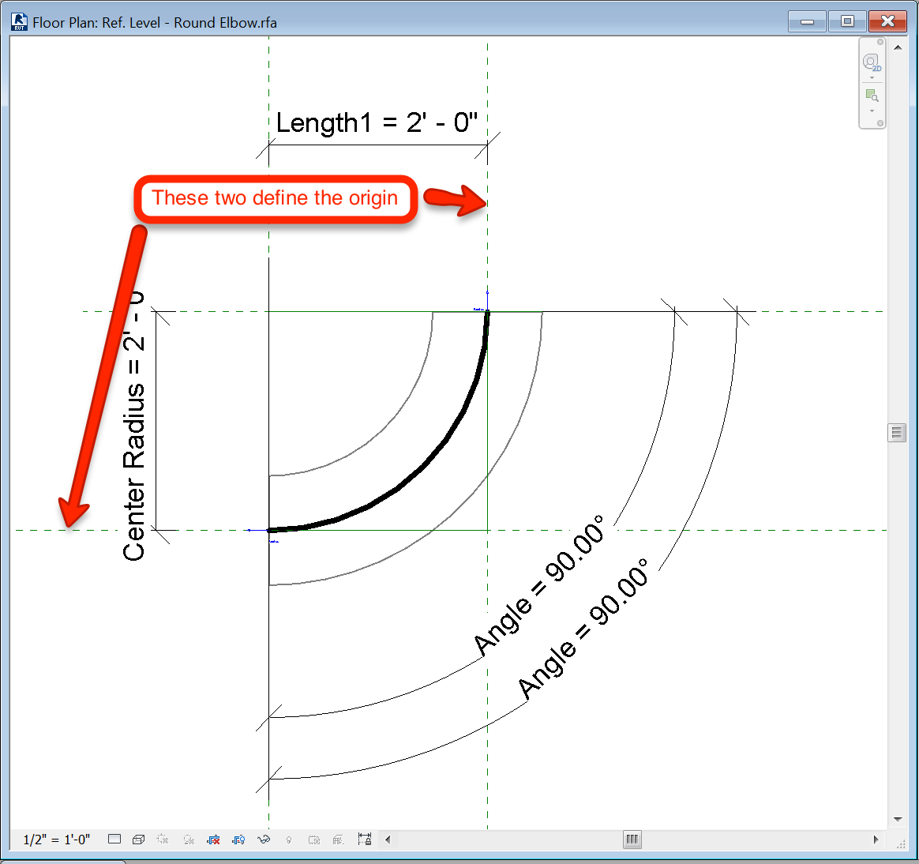This screenshot has width=919, height=864.
Task: Click the horizontal scrollbar thumb
Action: point(632,839)
